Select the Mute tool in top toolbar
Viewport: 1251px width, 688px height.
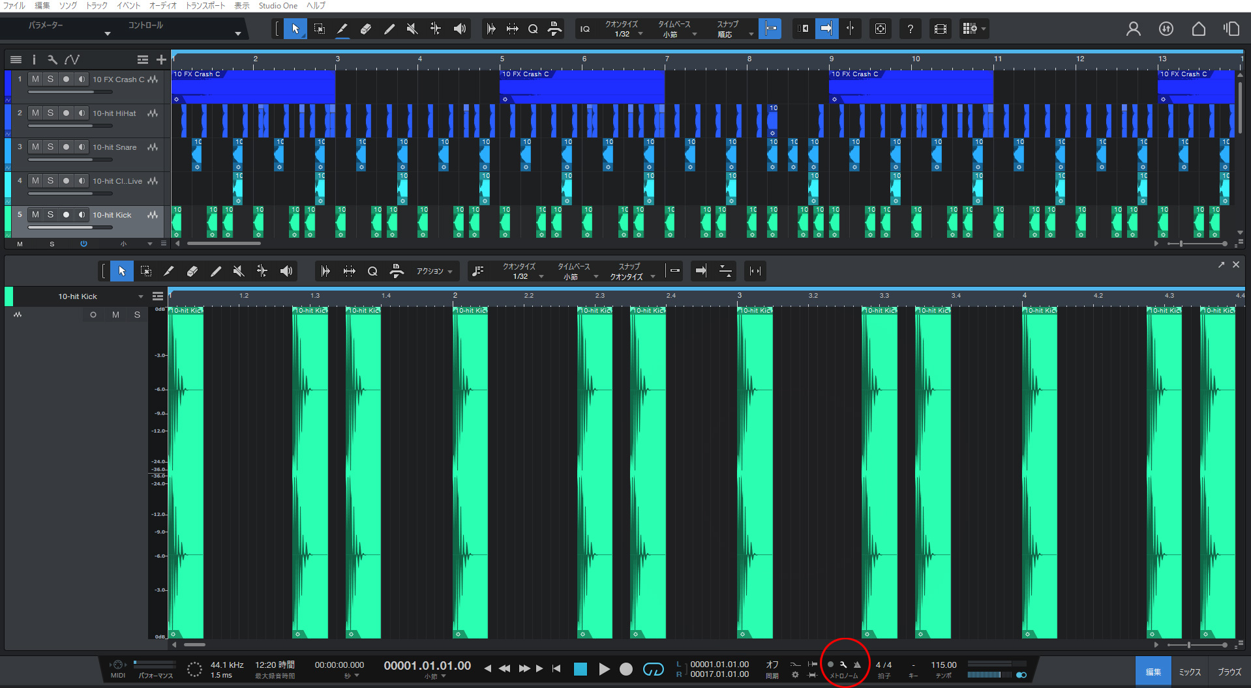click(x=412, y=29)
